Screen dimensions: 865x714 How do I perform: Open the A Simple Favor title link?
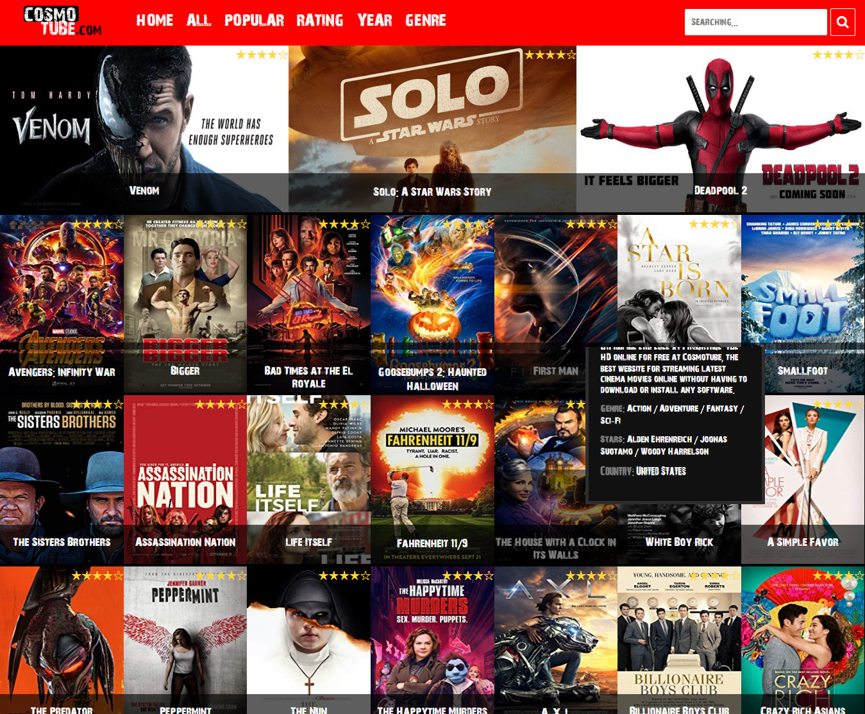tap(803, 542)
